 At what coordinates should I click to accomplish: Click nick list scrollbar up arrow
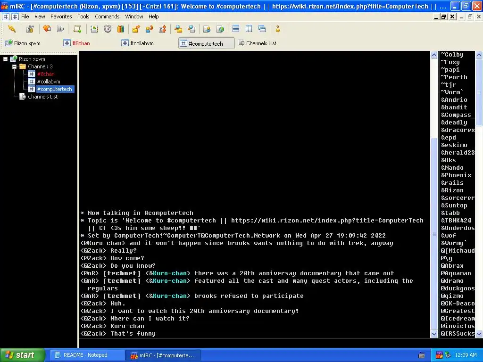pos(479,55)
